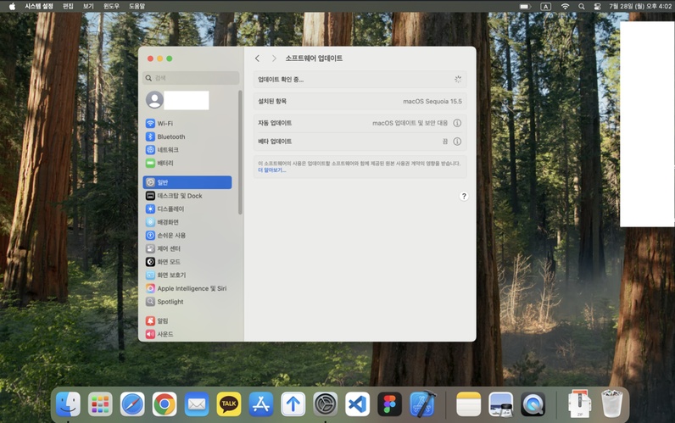675x423 pixels.
Task: Go back using the left chevron
Action: (x=258, y=58)
